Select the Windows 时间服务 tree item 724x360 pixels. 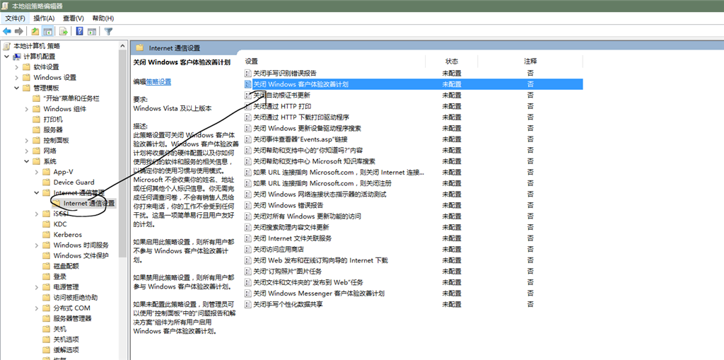pyautogui.click(x=81, y=245)
